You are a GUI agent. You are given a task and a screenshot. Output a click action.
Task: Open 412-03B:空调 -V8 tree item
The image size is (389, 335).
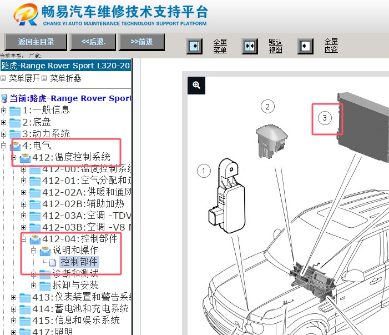87,227
